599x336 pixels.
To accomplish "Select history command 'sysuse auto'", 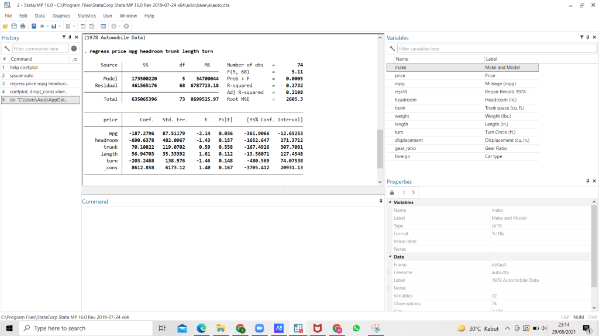I will point(40,75).
